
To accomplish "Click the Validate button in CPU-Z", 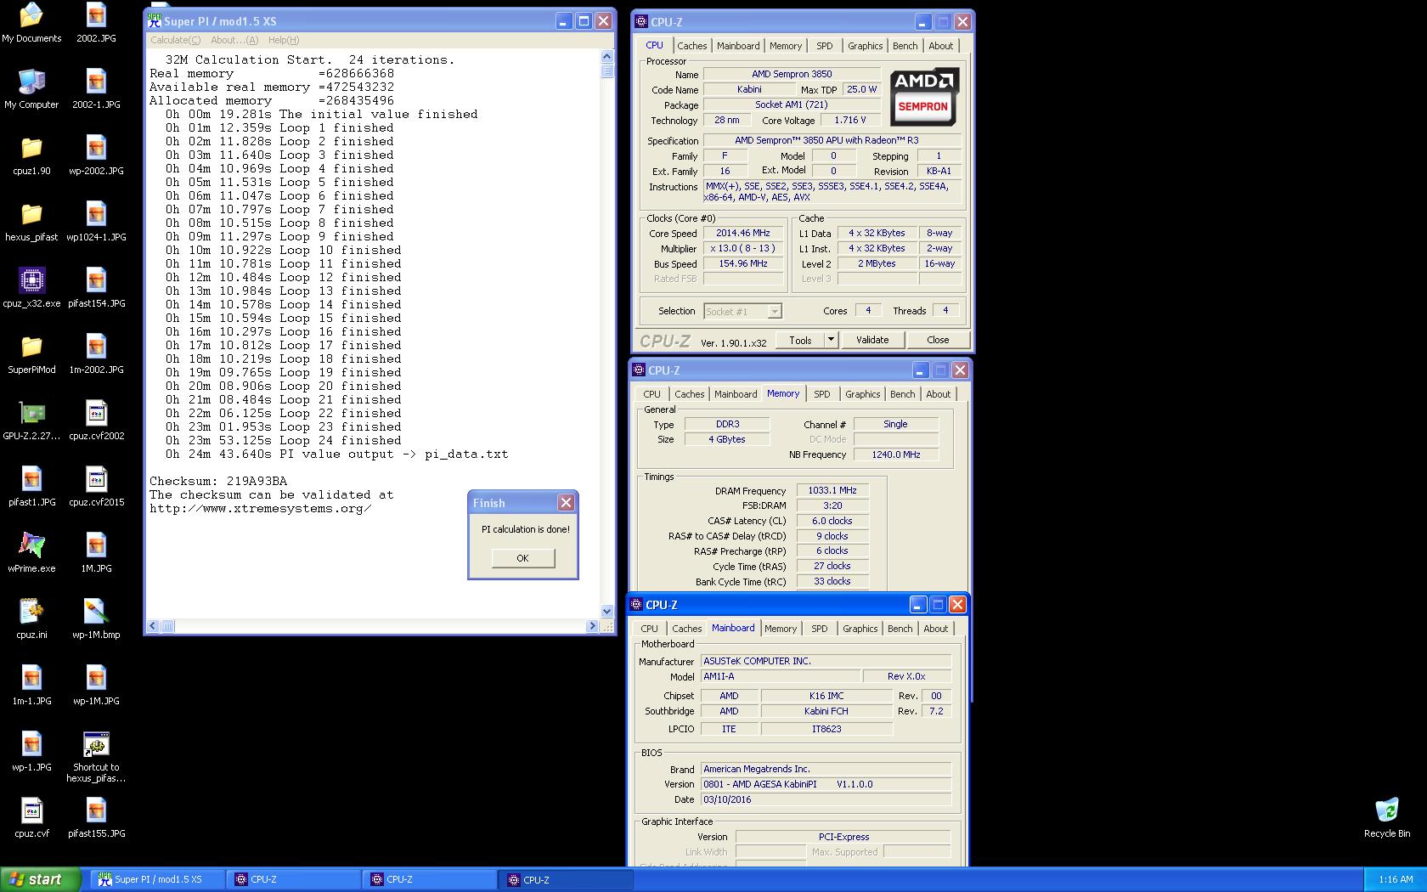I will (x=872, y=340).
